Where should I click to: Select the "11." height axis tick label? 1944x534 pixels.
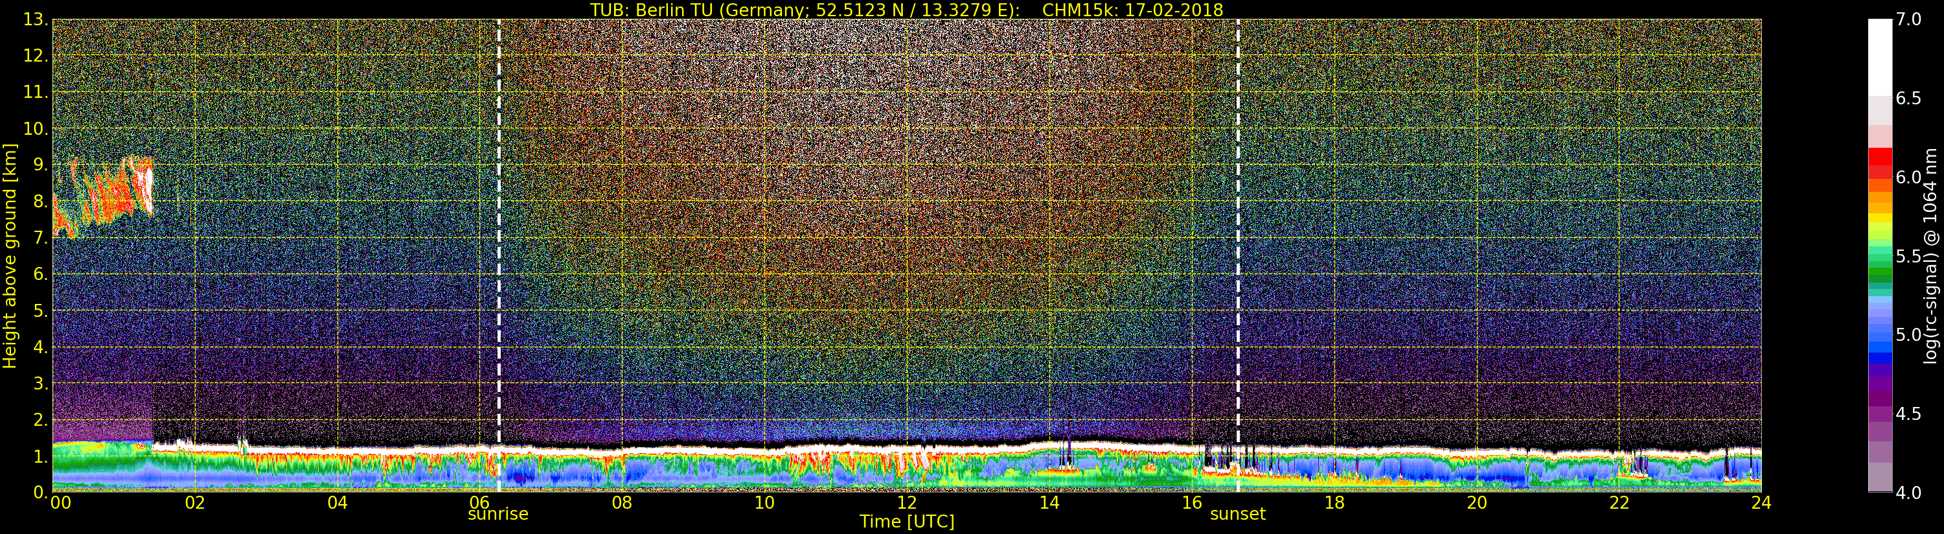tap(36, 92)
